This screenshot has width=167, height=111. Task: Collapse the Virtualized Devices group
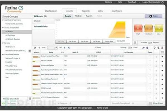(x=3, y=54)
